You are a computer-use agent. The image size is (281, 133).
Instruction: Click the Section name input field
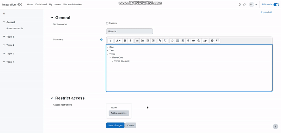click(129, 31)
